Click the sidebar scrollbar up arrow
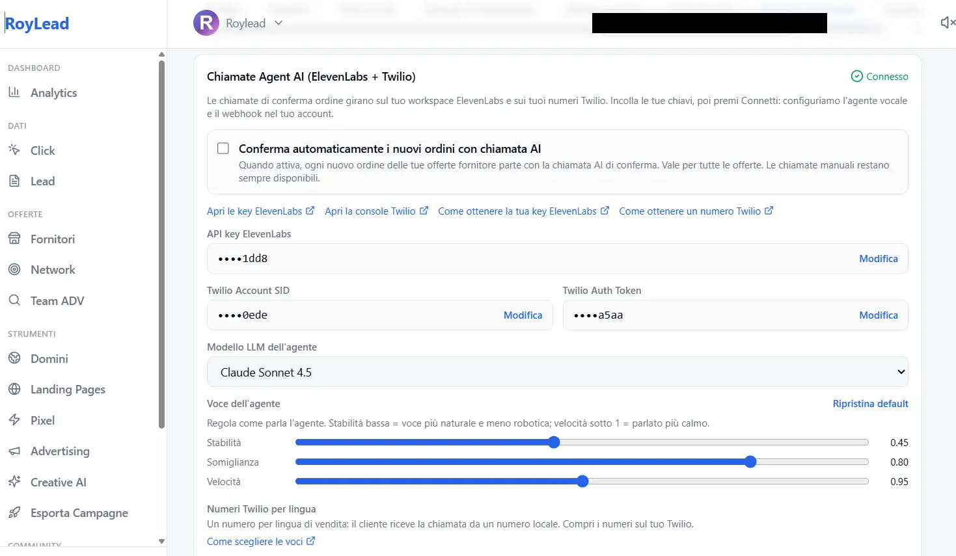956x556 pixels. pos(161,54)
